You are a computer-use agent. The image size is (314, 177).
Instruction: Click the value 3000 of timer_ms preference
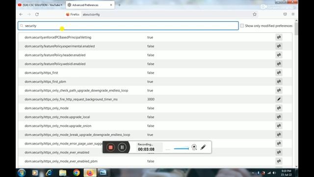(x=151, y=99)
